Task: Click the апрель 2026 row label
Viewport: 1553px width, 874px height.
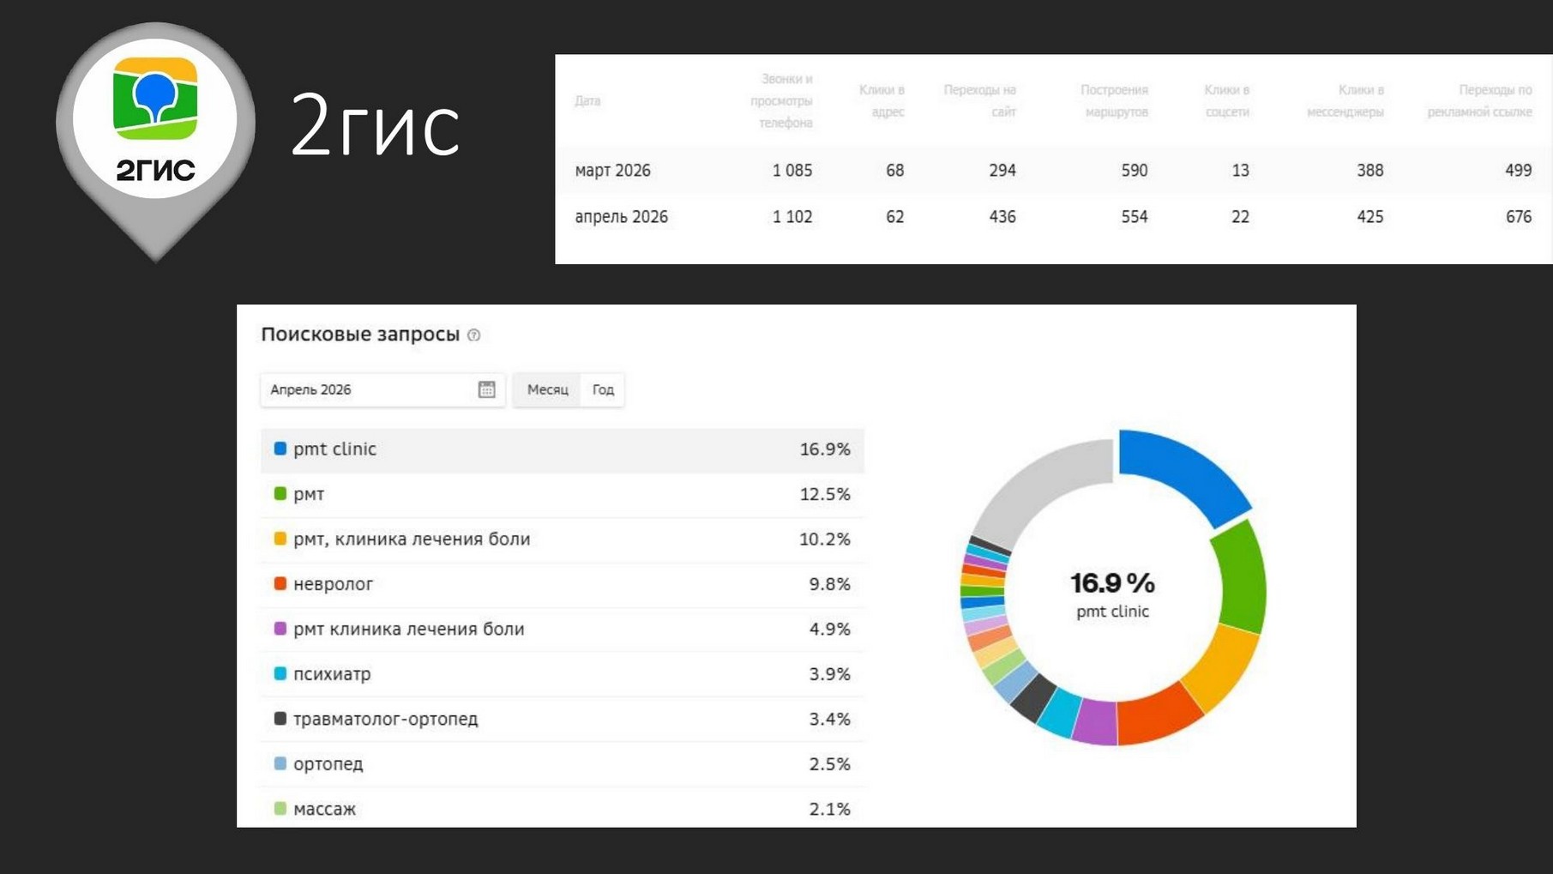Action: [x=621, y=217]
